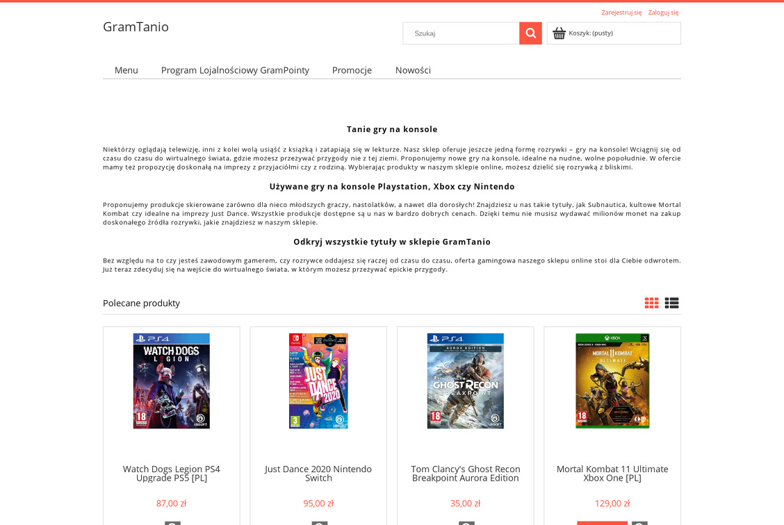Open the shopping basket icon
The height and width of the screenshot is (525, 784).
(x=559, y=33)
